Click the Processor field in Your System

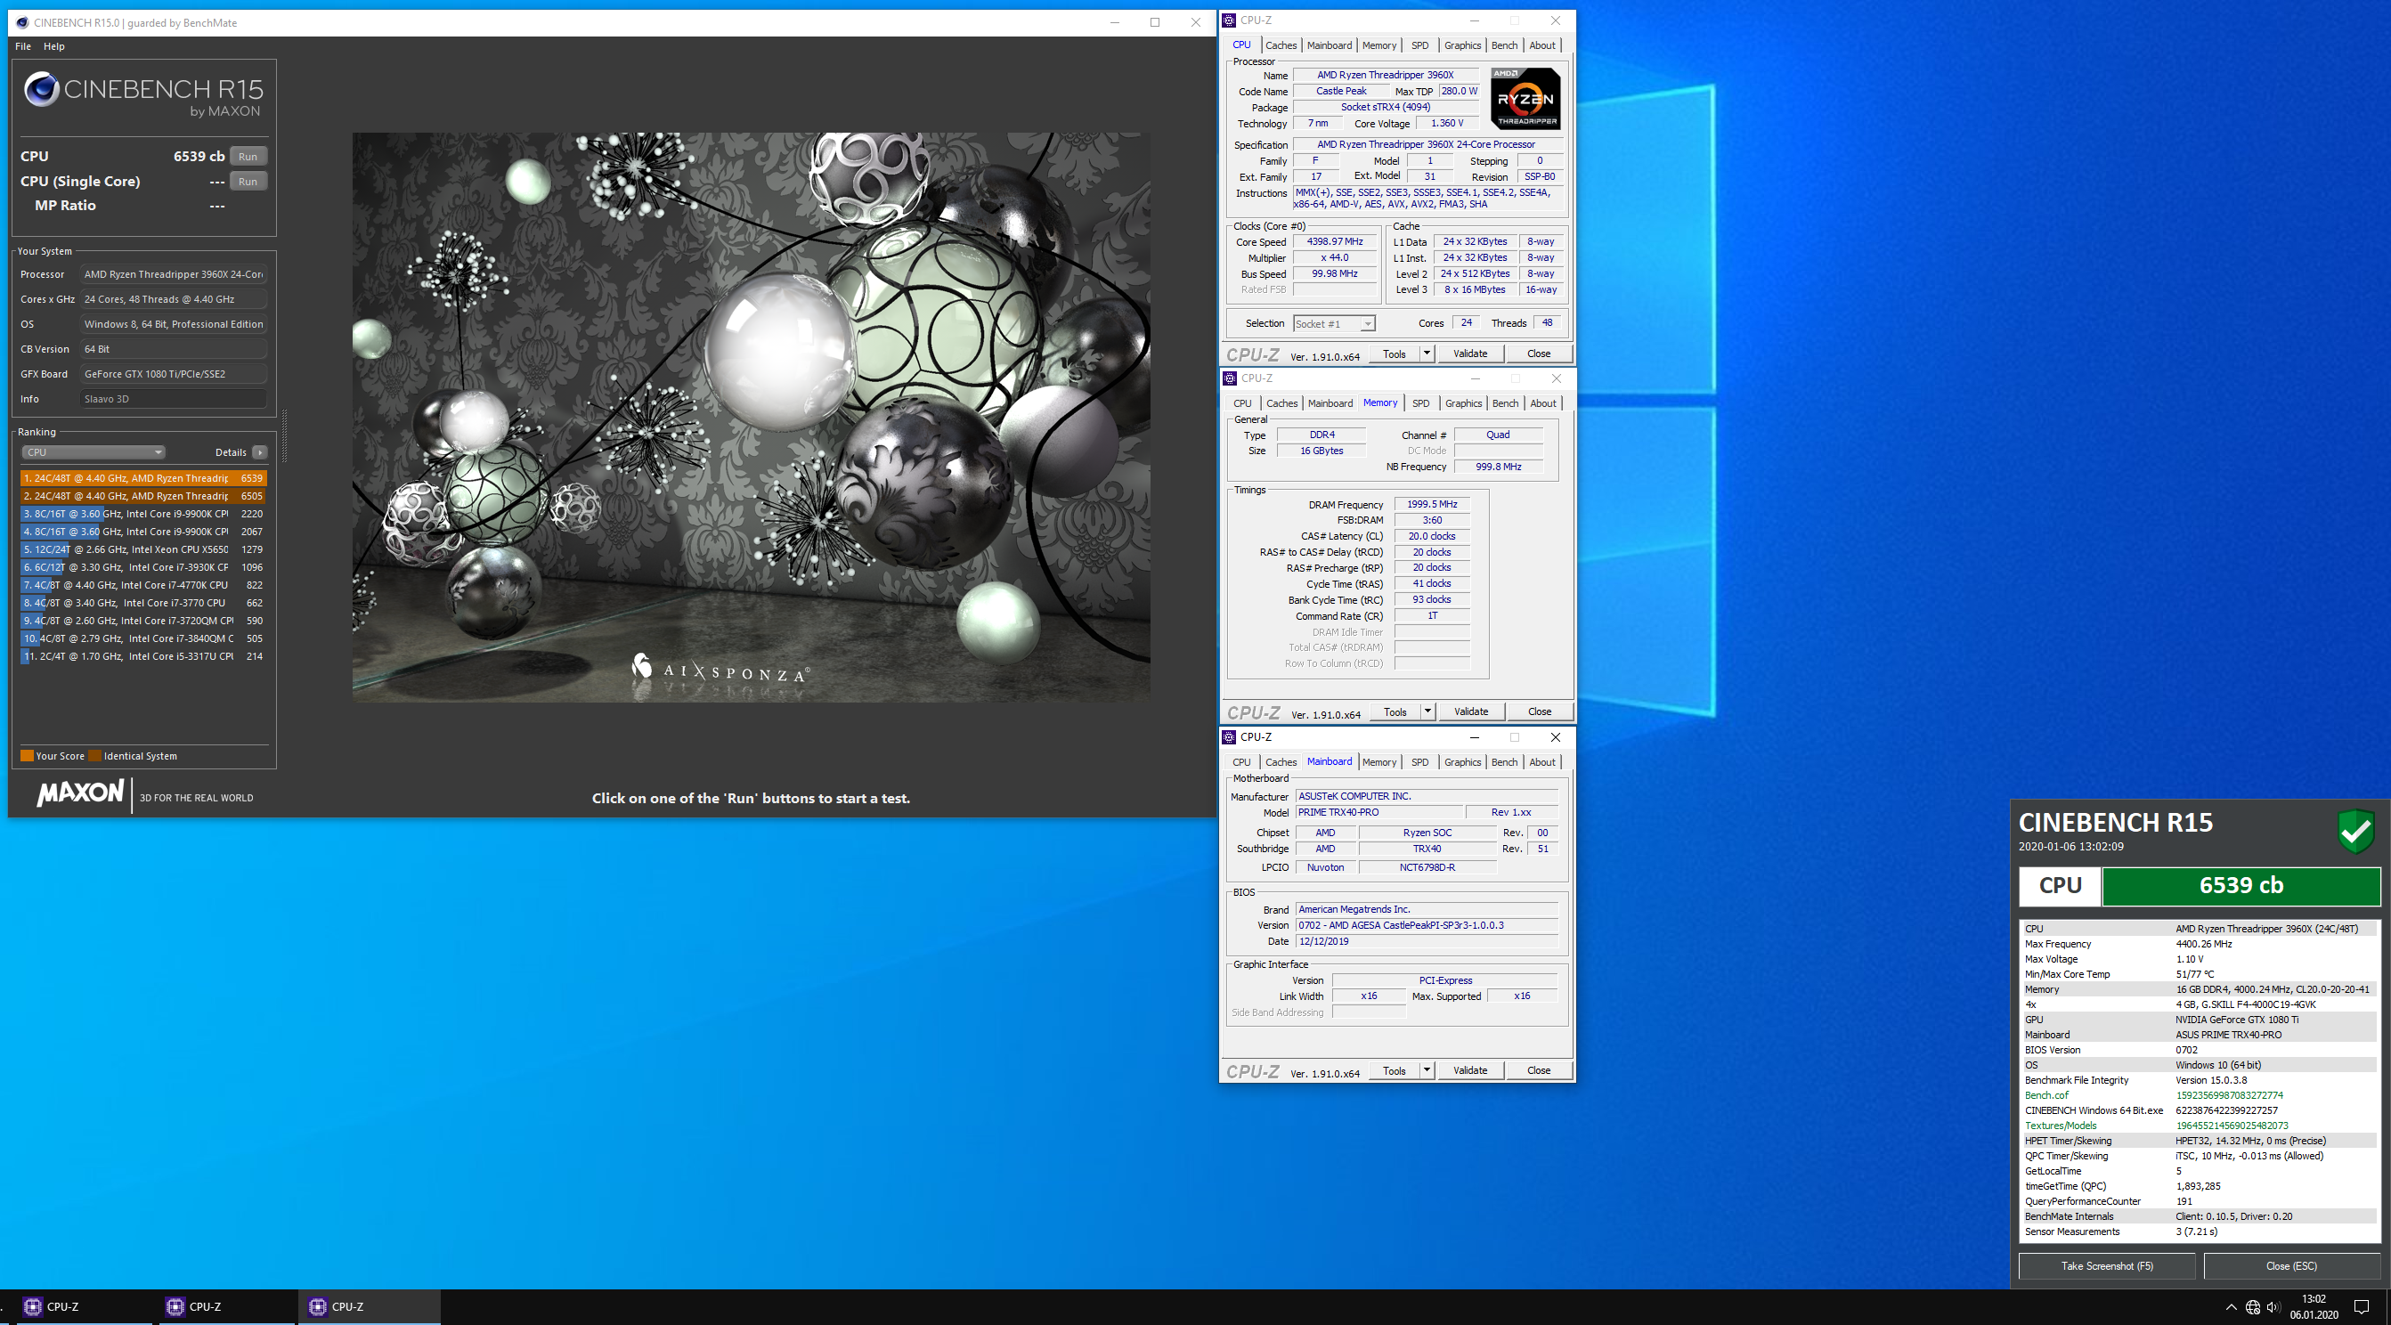(174, 274)
